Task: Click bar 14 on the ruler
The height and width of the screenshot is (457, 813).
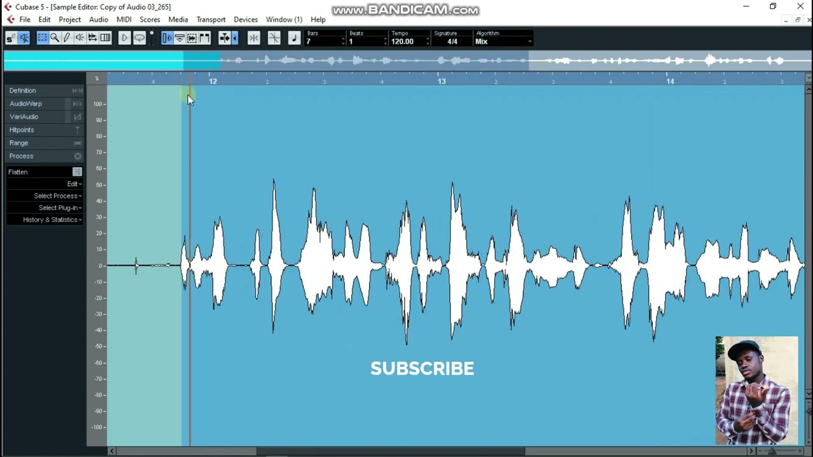Action: pos(670,81)
